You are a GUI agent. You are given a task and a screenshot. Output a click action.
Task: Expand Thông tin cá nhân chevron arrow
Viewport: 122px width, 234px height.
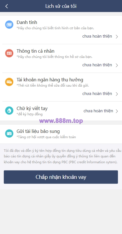tap(117, 65)
